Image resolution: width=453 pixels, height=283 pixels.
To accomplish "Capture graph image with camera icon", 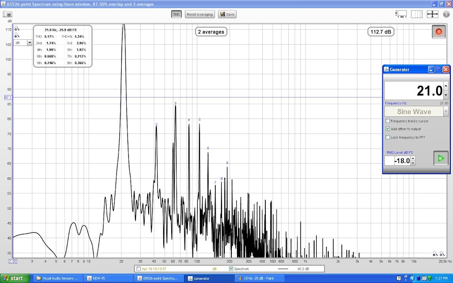I will 8,14.
